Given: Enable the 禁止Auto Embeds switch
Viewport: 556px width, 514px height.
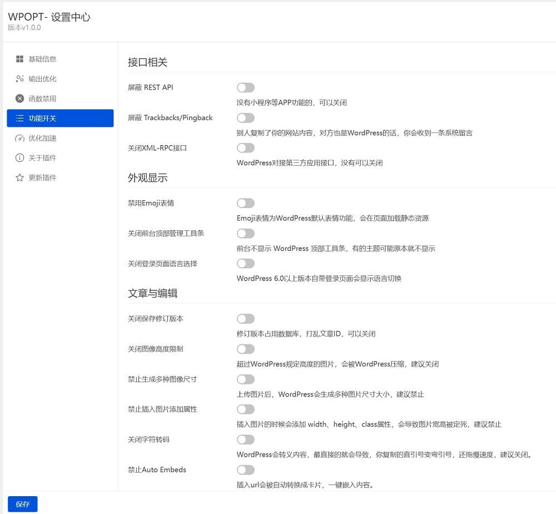Looking at the screenshot, I should 245,469.
